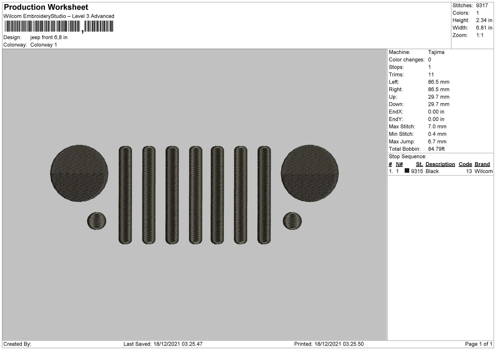Select "Wilcom EmbroideryStudio – Level 3 Advanced" text
This screenshot has height=350, width=496.
point(59,16)
